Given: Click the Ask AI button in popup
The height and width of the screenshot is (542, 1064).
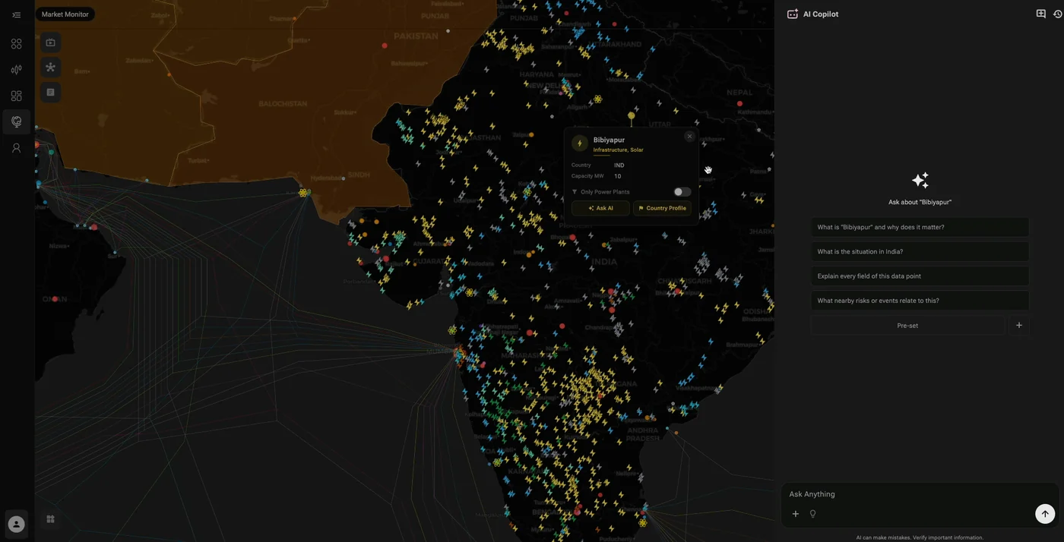Looking at the screenshot, I should click(600, 208).
